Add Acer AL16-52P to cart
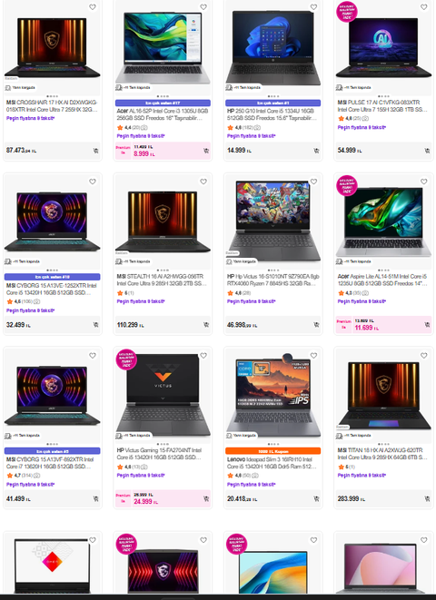This screenshot has width=436, height=600. pos(206,151)
